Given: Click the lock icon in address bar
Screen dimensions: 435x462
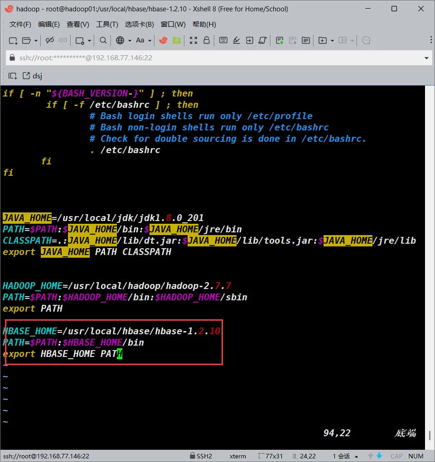Looking at the screenshot, I should click(x=12, y=58).
